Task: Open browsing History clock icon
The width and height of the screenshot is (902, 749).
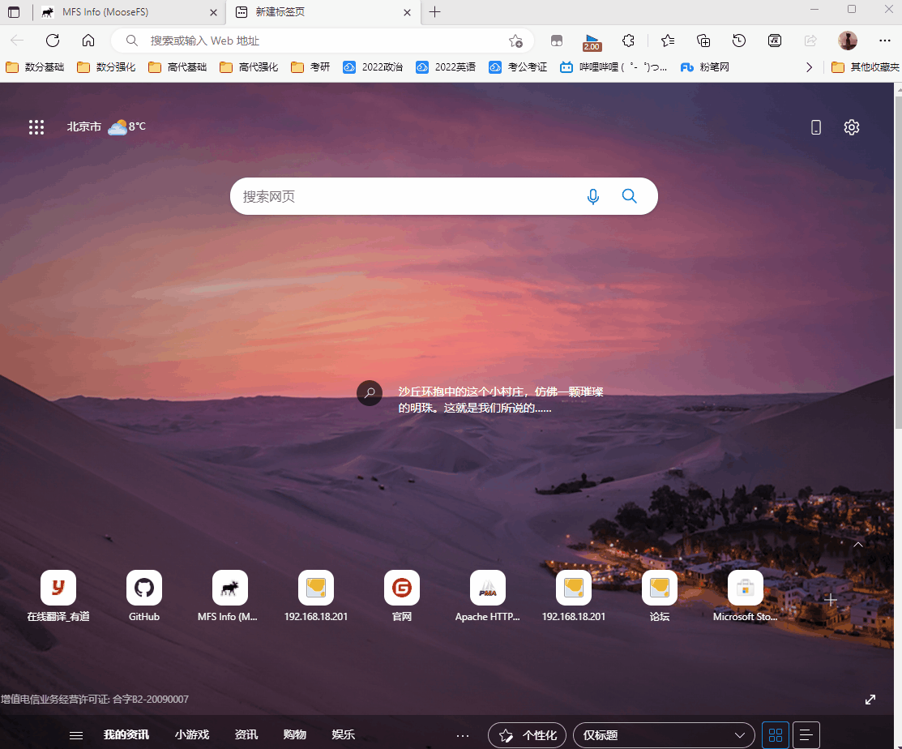Action: coord(739,41)
